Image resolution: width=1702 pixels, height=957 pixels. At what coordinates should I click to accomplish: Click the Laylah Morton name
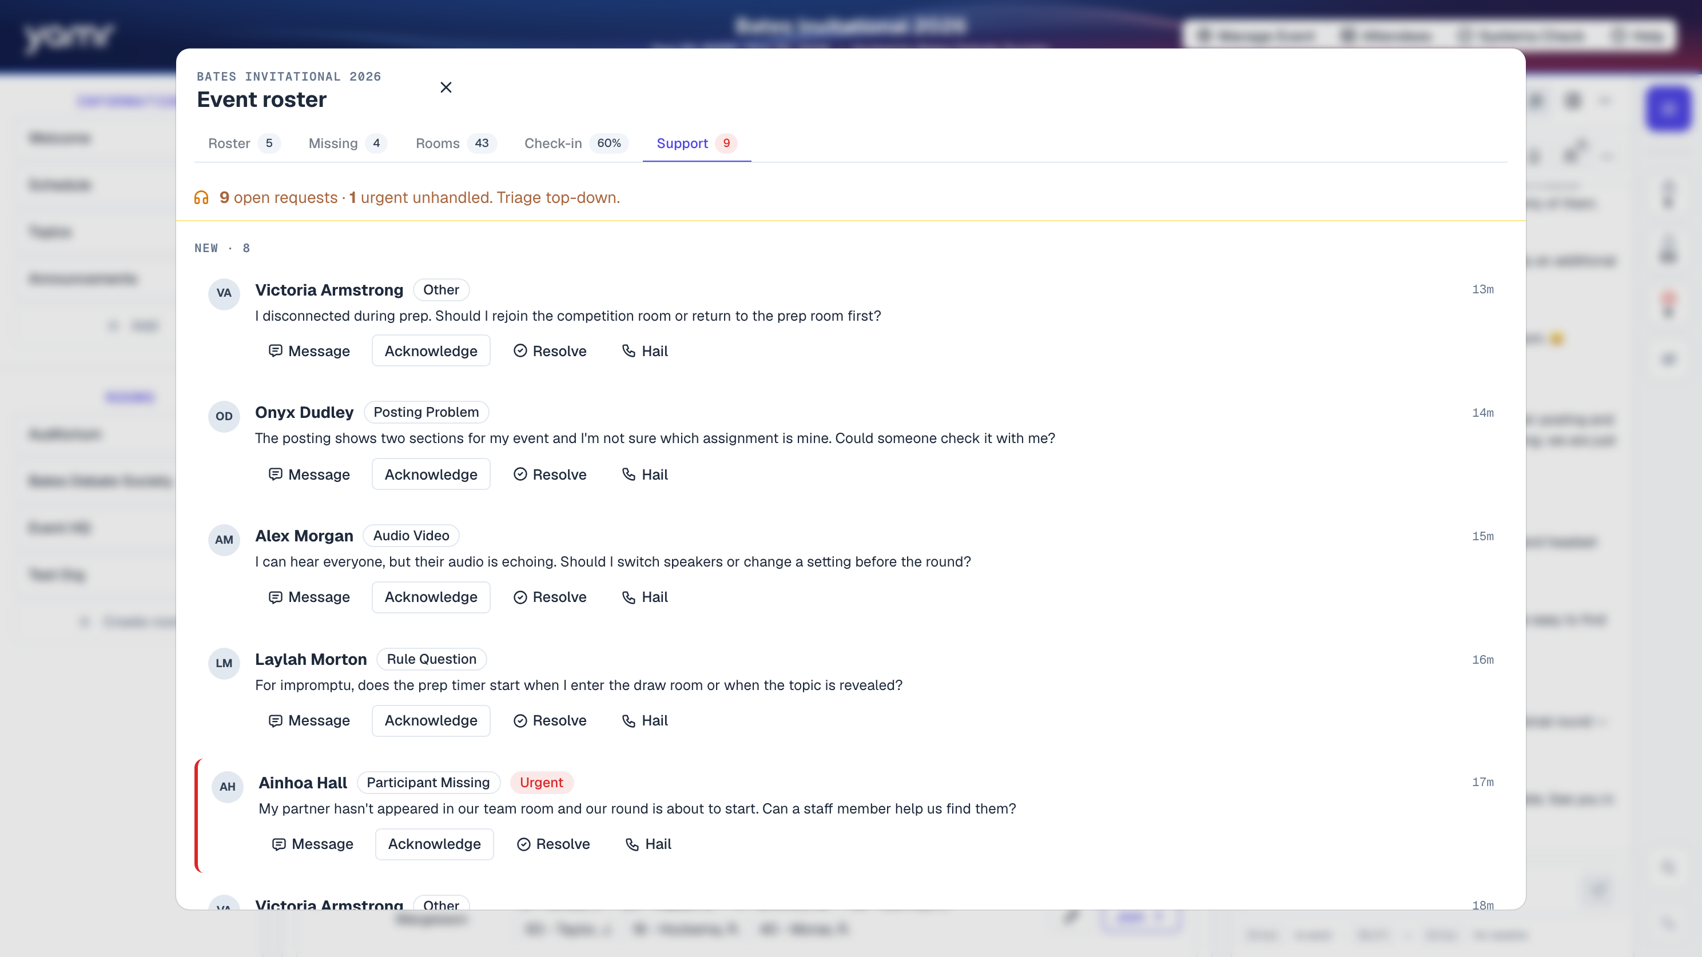pyautogui.click(x=311, y=659)
